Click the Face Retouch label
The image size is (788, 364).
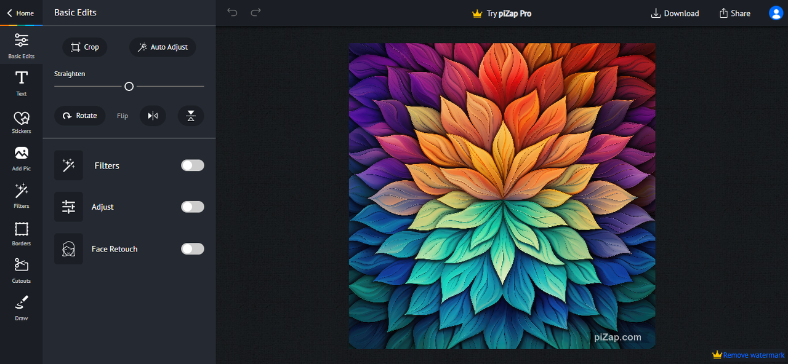(x=115, y=249)
